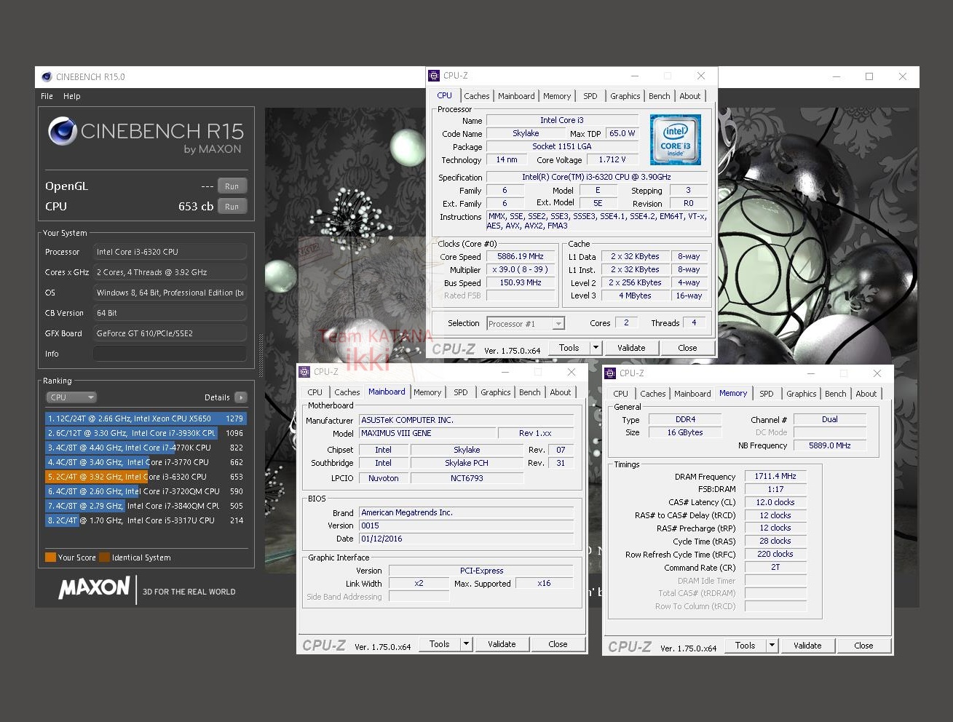Click Close button in top CPU-Z window
Screen dimensions: 953x722
point(687,348)
